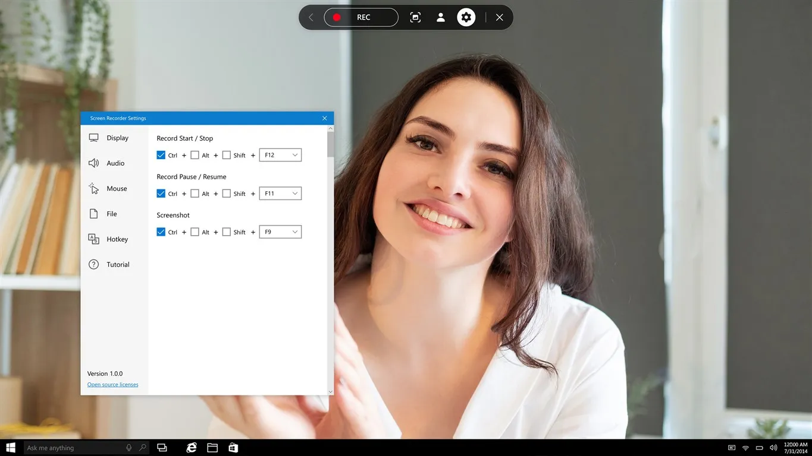Click the screenshot capture icon in the toolbar
812x456 pixels.
click(415, 17)
